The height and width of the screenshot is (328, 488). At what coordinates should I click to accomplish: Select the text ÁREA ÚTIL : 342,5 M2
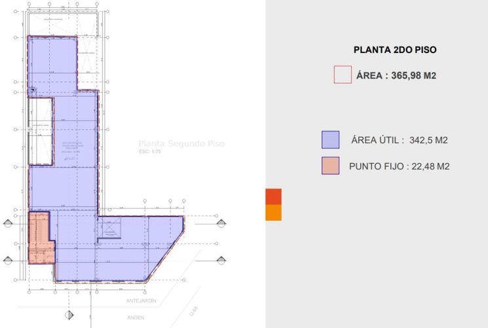click(399, 140)
